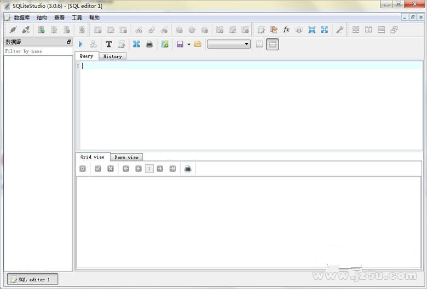This screenshot has height=289, width=427.
Task: Click the Create view icon
Action: click(x=220, y=30)
